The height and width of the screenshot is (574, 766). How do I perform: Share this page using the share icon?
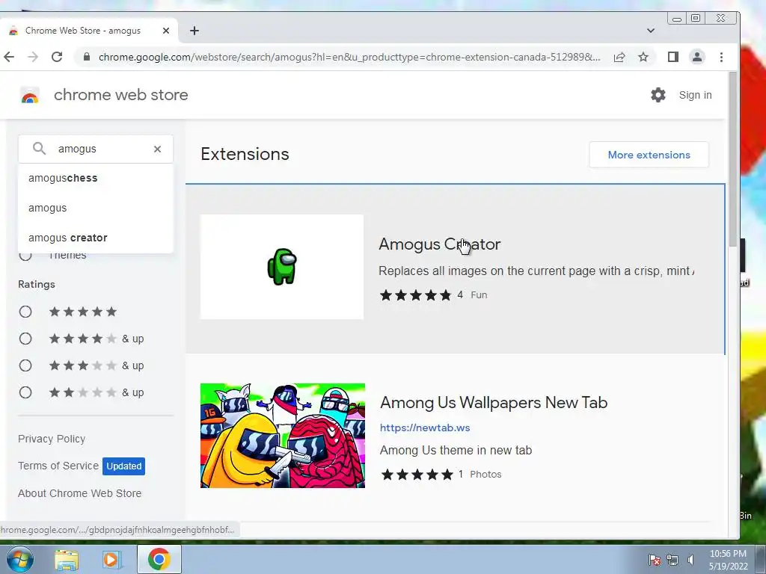(619, 57)
